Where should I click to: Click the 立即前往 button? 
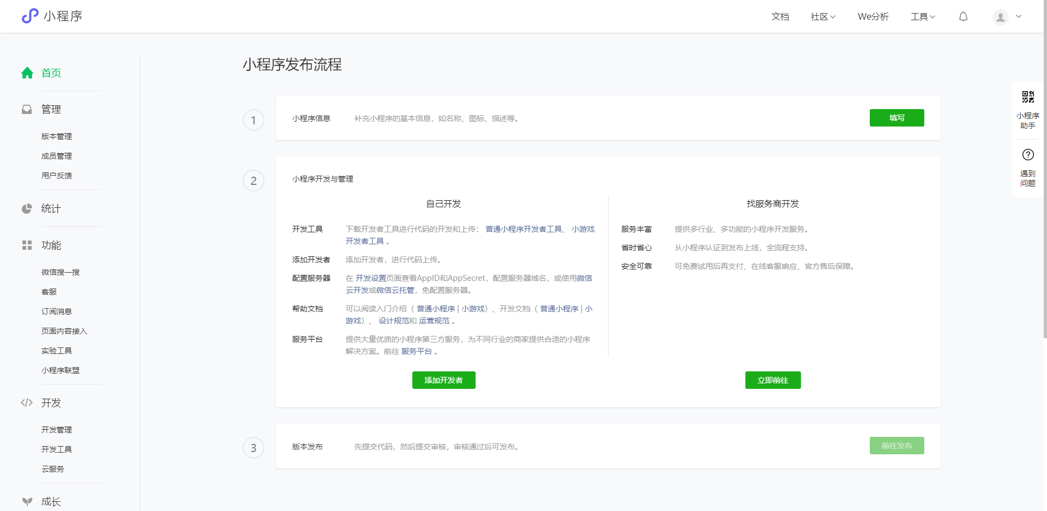[x=773, y=380]
